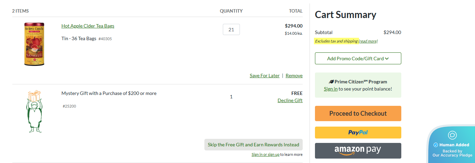
Task: Click Sign in to see your point balance
Action: click(330, 89)
